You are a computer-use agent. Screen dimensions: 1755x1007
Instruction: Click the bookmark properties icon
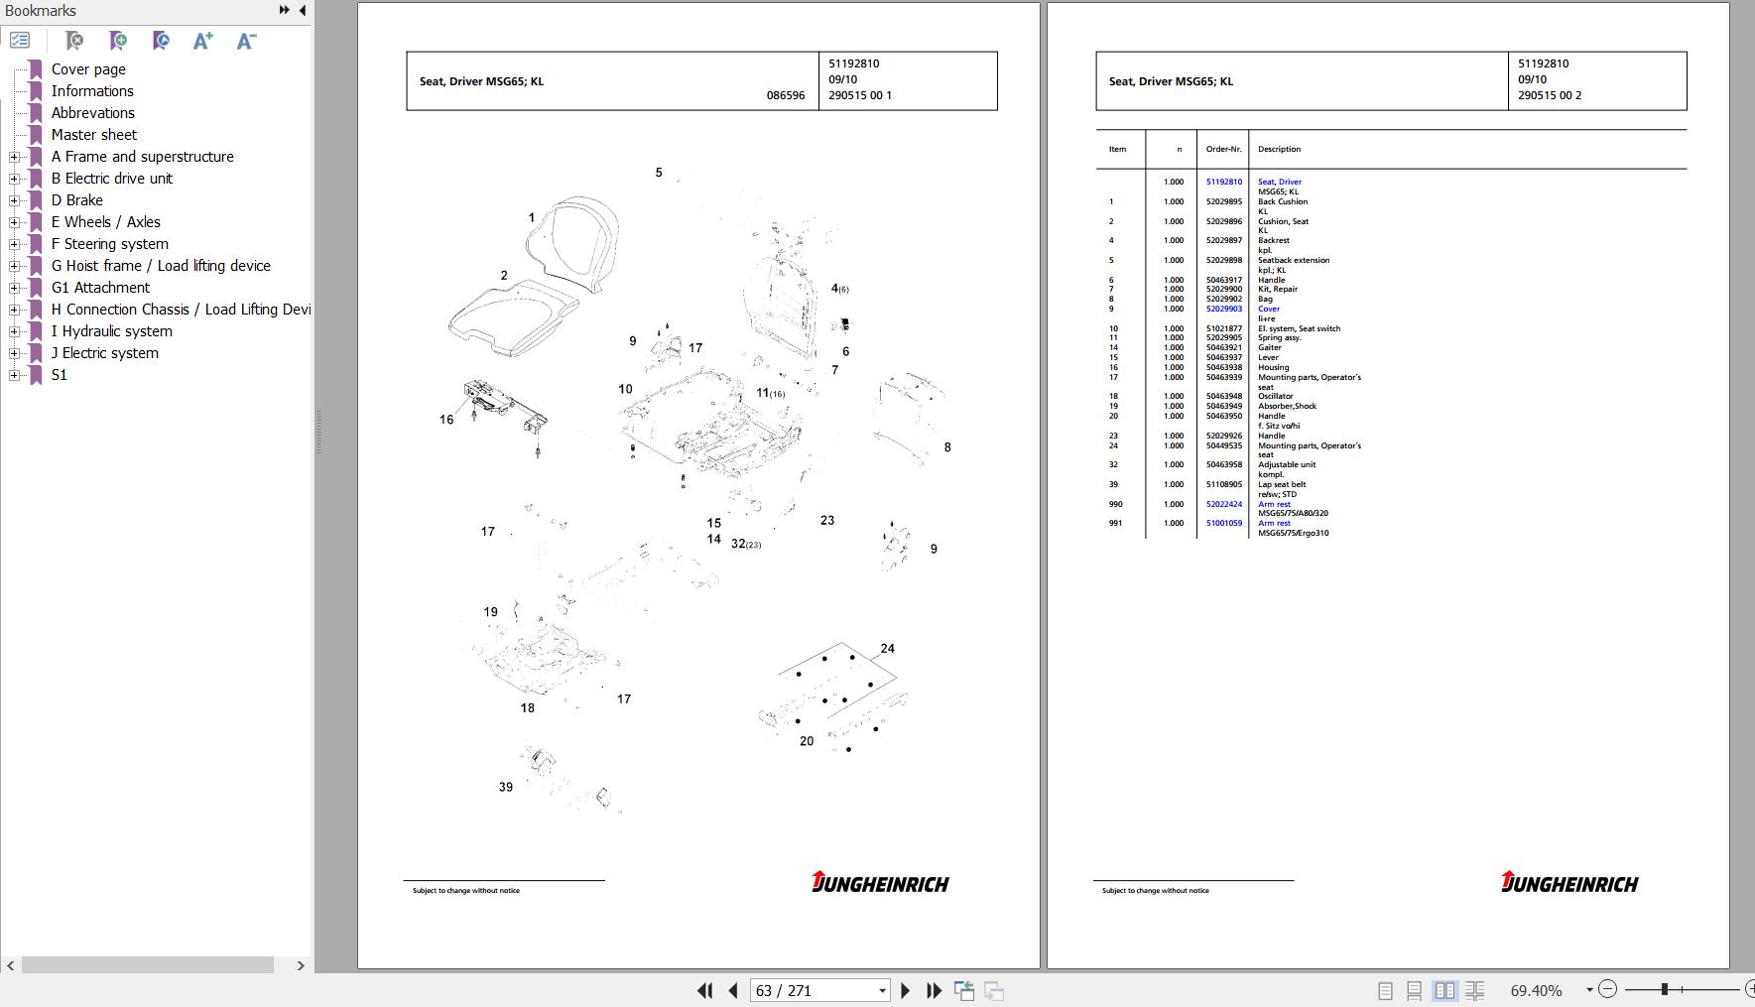coord(161,41)
